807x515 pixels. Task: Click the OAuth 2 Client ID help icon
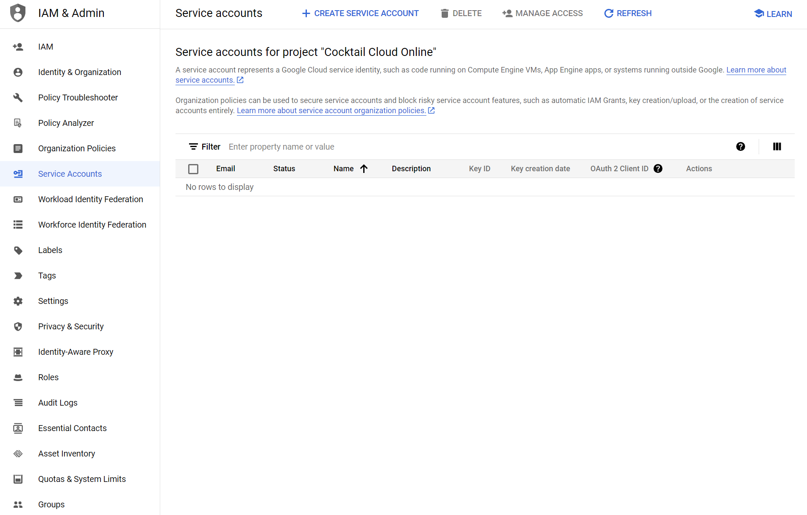(658, 169)
